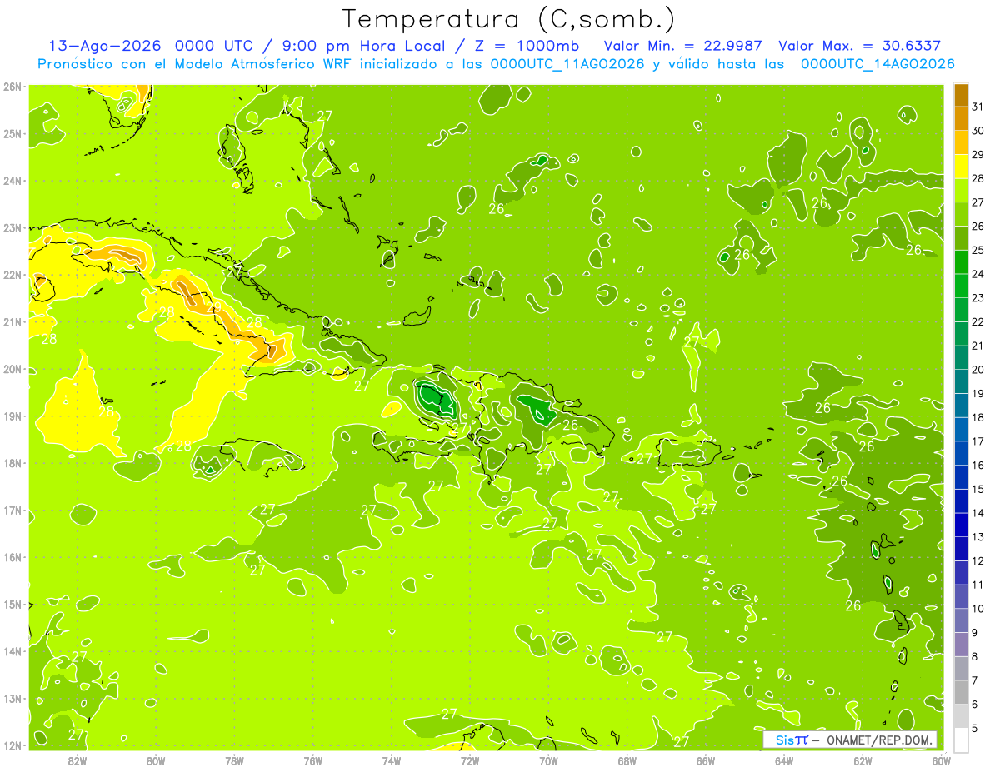Image resolution: width=1000 pixels, height=772 pixels.
Task: Click the '0000 UTC / 9:00 pm Hora Local' time text
Action: (x=311, y=46)
